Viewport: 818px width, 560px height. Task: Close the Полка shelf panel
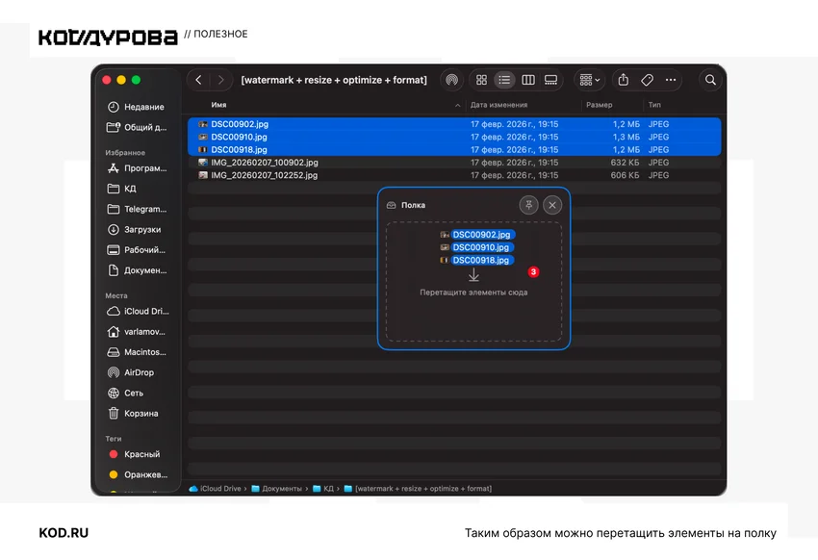552,205
